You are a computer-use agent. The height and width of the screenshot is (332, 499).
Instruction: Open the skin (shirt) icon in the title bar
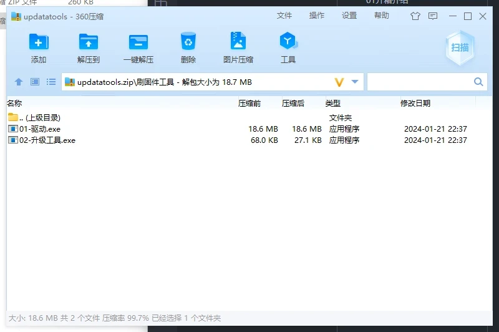coord(415,16)
